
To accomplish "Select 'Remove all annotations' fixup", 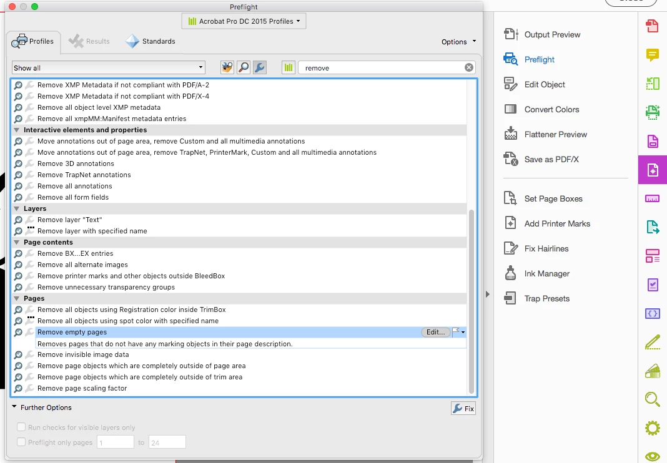I will [75, 186].
